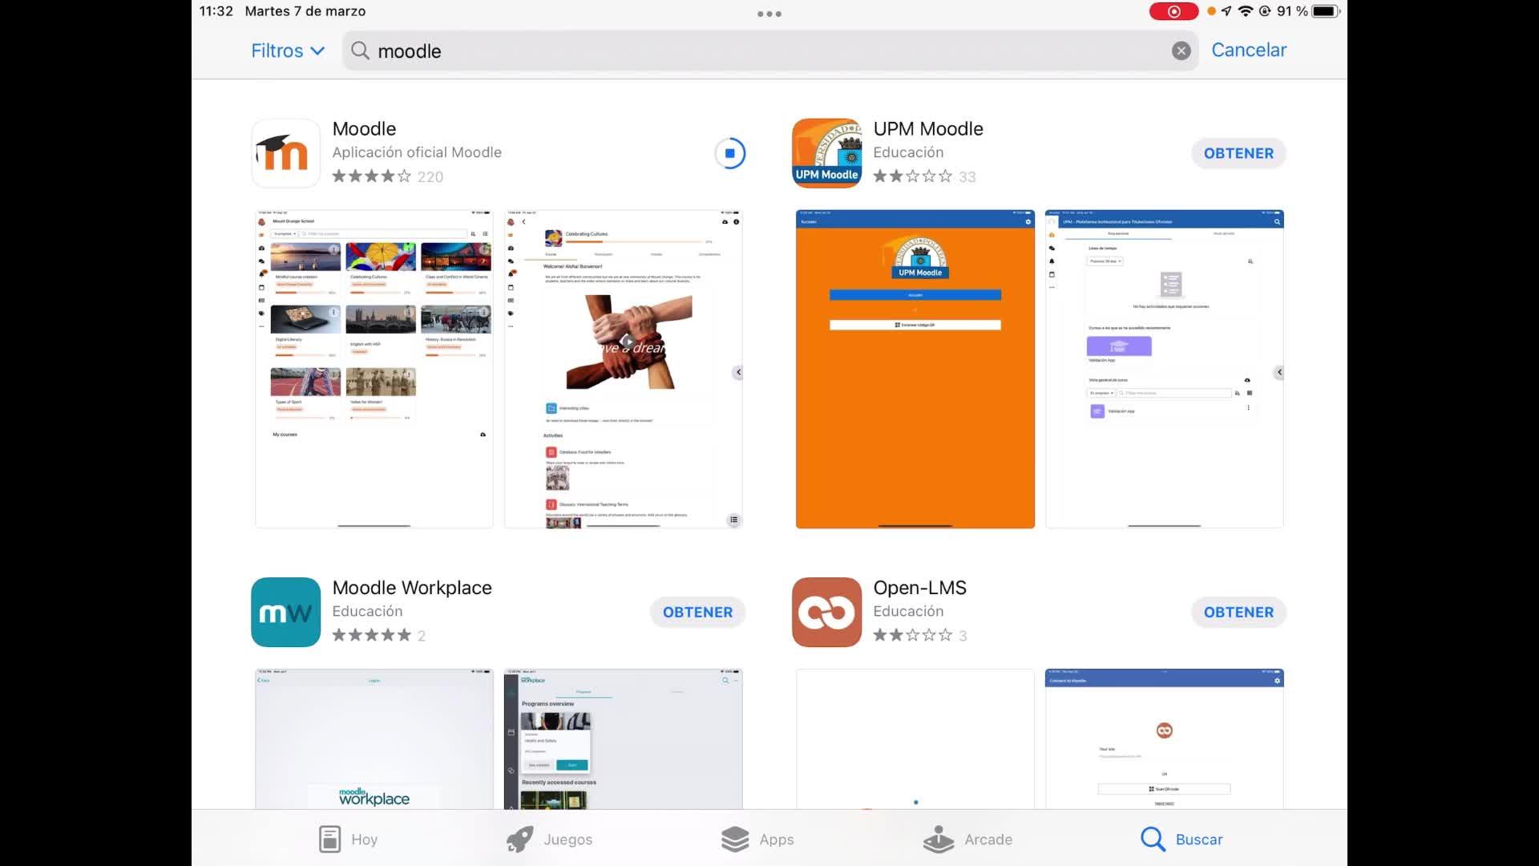Open the Moodle Workplace app icon
This screenshot has width=1539, height=866.
pyautogui.click(x=286, y=612)
